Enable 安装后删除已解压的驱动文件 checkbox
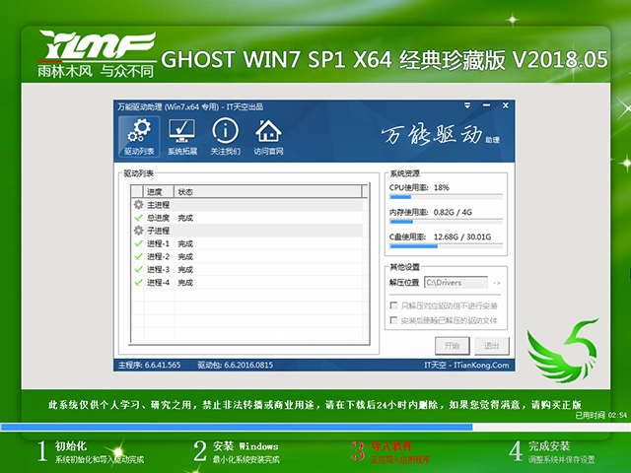 (x=394, y=320)
